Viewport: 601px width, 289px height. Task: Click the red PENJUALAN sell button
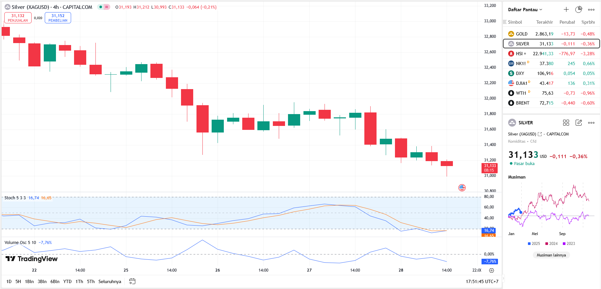(18, 18)
